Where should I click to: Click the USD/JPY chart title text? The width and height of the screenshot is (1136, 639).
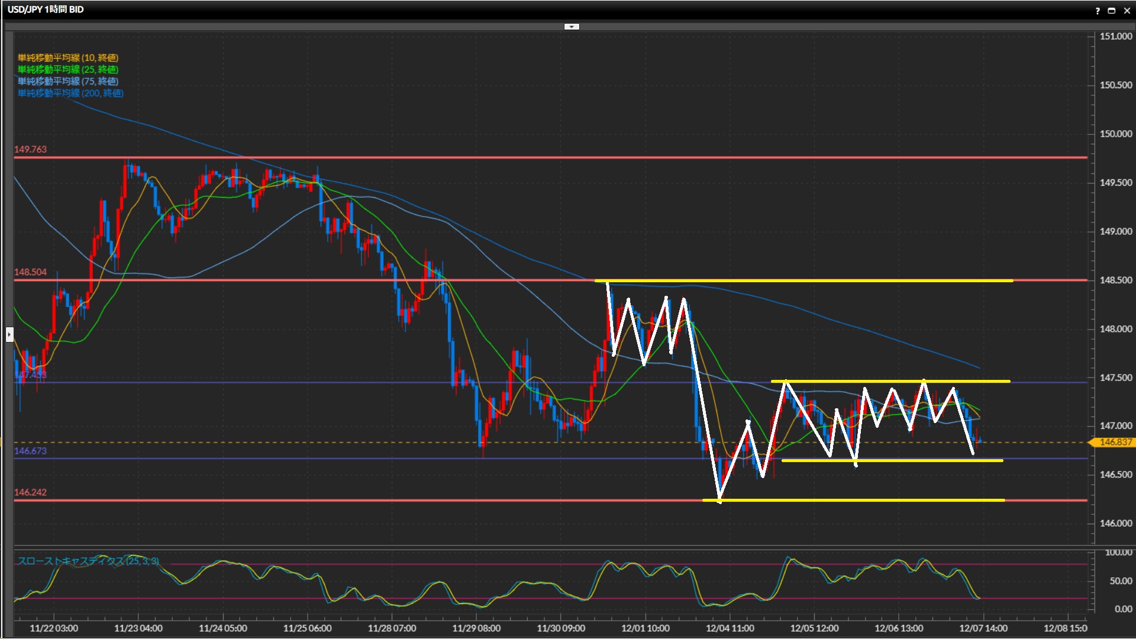click(46, 9)
